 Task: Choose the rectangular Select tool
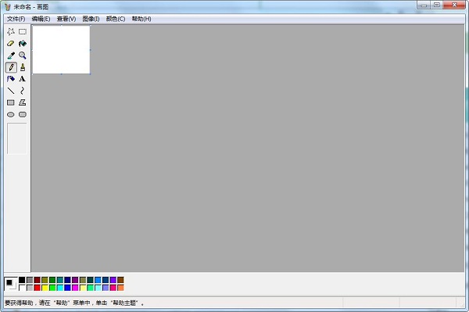coord(23,32)
